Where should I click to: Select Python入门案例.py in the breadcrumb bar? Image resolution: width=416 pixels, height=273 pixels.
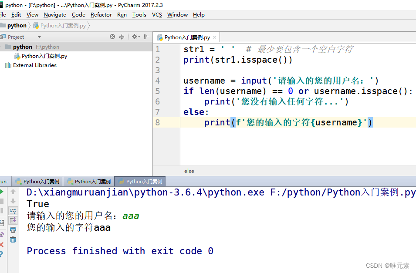pyautogui.click(x=61, y=25)
